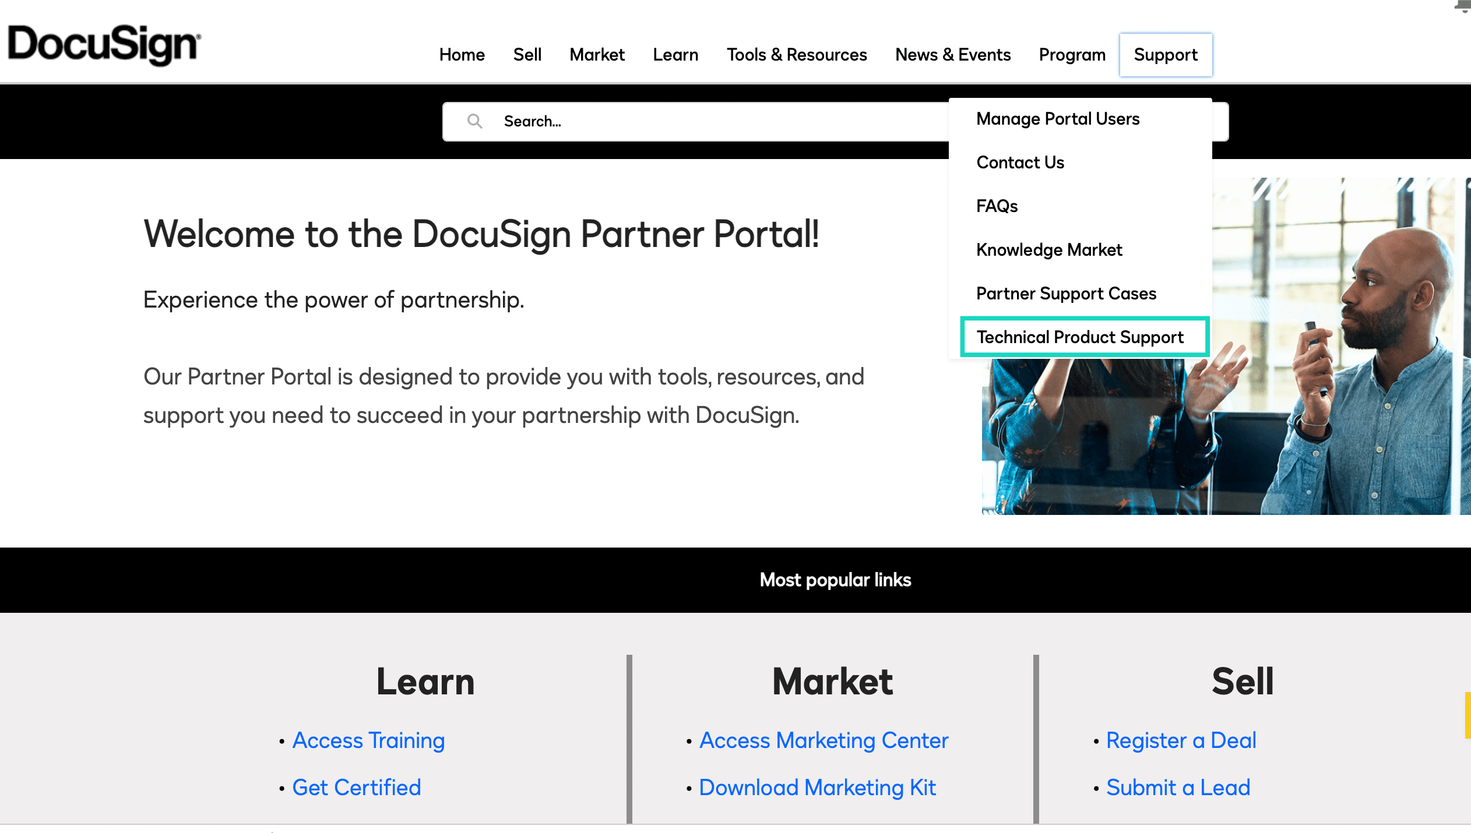Open the Support menu
The width and height of the screenshot is (1471, 833).
(1166, 55)
